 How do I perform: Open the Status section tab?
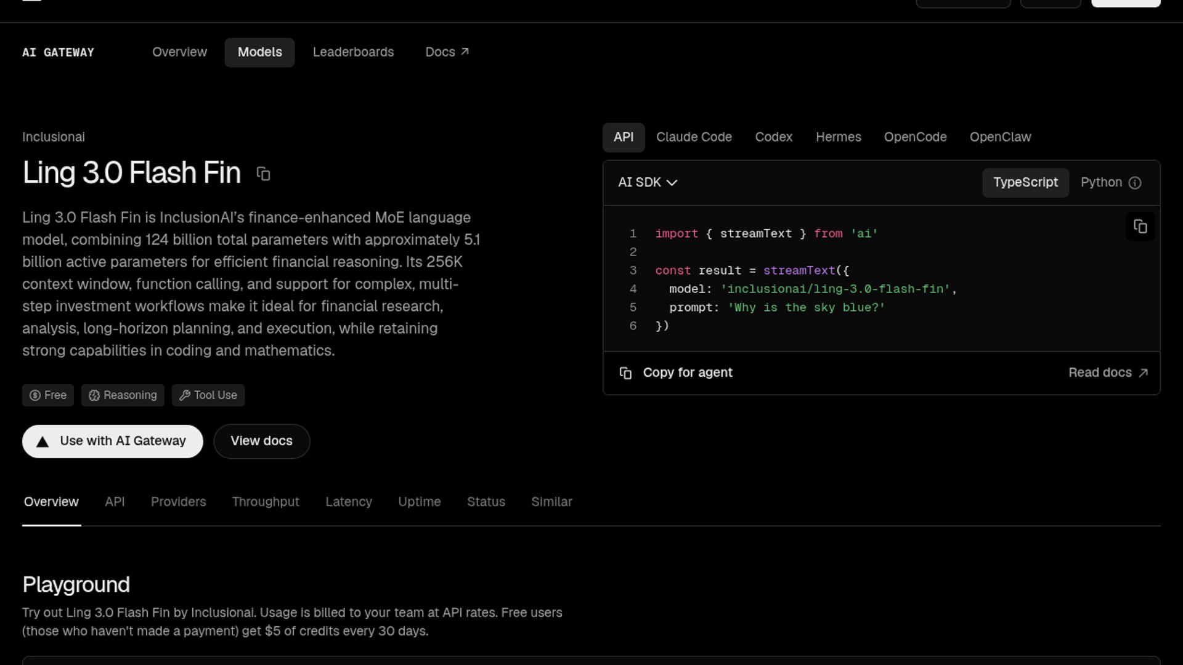tap(486, 502)
